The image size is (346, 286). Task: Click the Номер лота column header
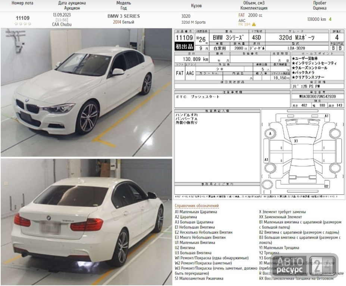pyautogui.click(x=22, y=3)
